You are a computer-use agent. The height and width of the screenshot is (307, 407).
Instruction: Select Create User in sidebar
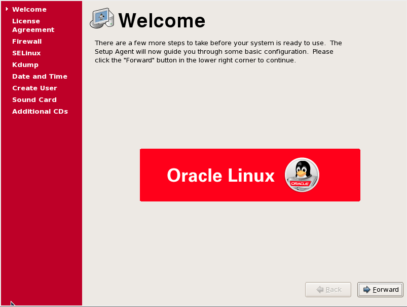(x=34, y=88)
